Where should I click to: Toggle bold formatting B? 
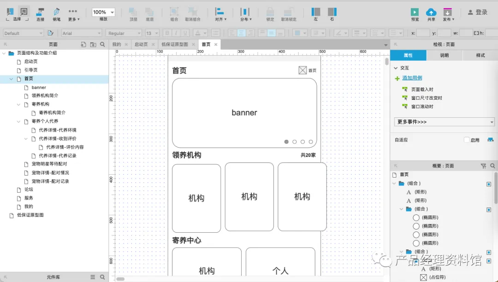click(x=167, y=33)
